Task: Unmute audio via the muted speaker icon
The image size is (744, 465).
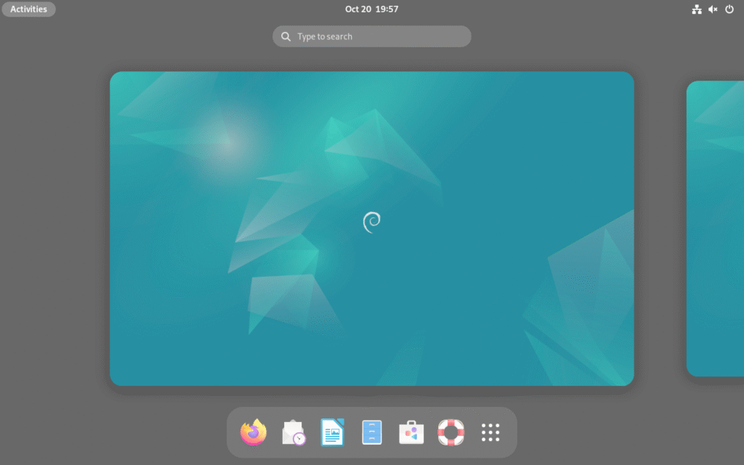Action: point(713,9)
